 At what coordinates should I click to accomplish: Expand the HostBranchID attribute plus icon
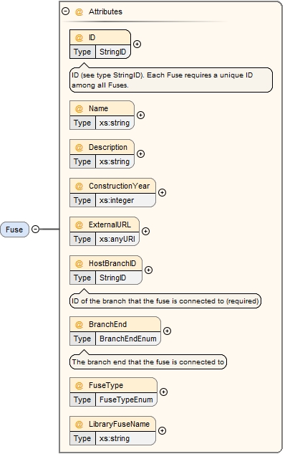(148, 270)
